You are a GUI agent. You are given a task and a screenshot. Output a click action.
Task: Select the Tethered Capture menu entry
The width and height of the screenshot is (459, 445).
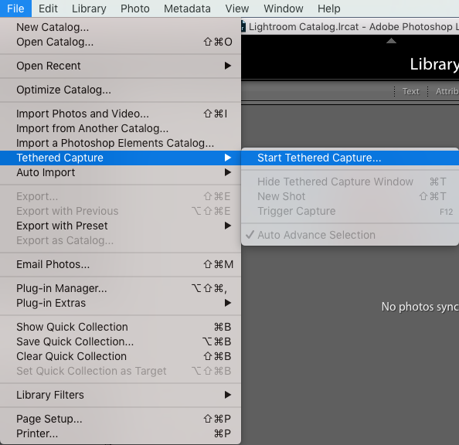click(121, 158)
